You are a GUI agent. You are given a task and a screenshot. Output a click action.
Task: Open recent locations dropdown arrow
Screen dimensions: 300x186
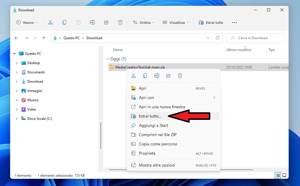pyautogui.click(x=36, y=38)
